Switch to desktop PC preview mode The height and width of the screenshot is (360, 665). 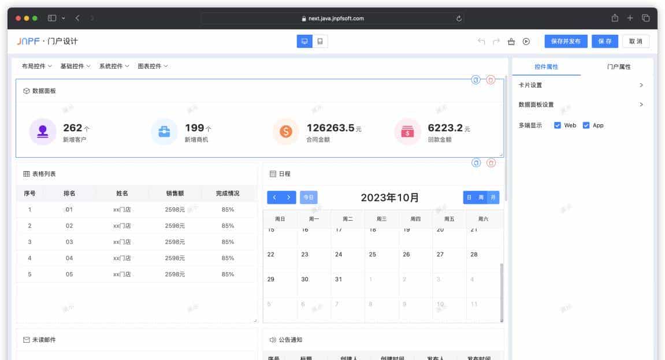tap(304, 42)
